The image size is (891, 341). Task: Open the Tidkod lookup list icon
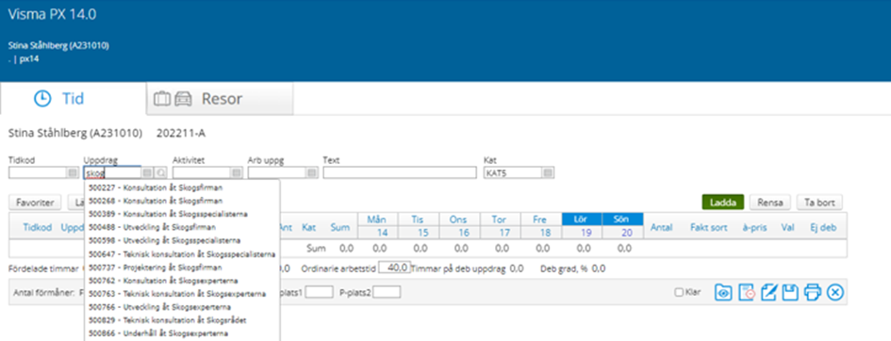[x=73, y=173]
